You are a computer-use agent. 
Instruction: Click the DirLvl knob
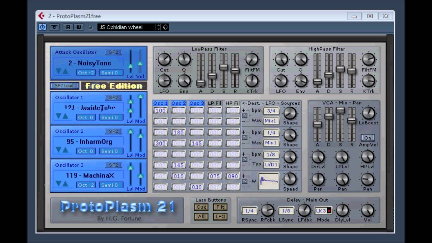pos(318,157)
